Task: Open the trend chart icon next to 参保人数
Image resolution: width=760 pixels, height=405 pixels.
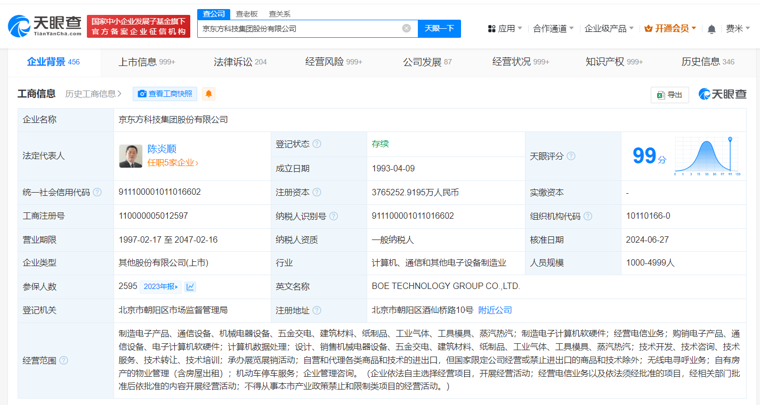Action: [x=190, y=286]
